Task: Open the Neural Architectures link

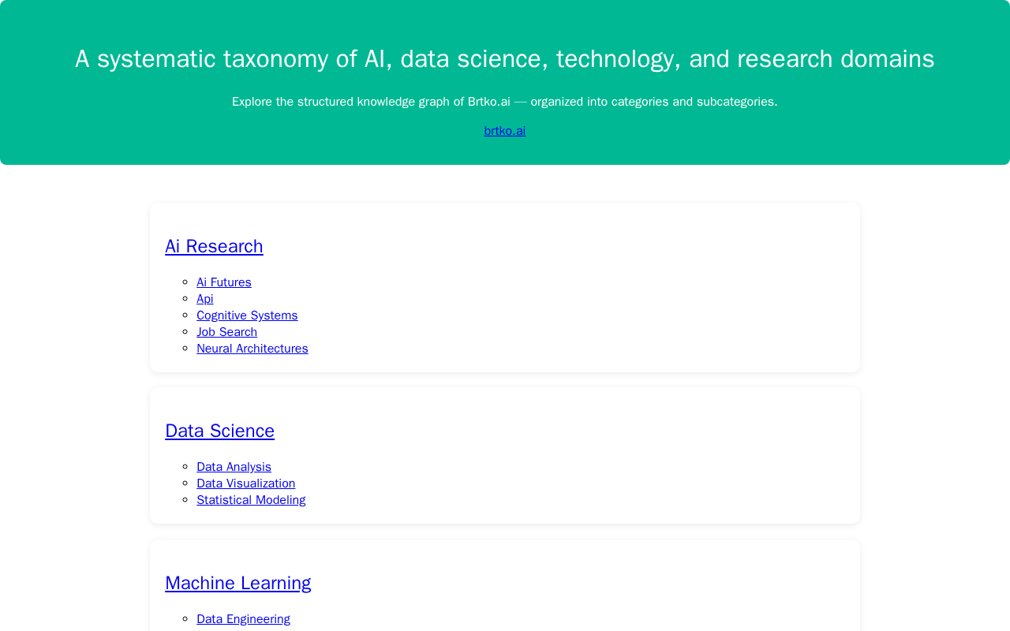Action: 252,349
